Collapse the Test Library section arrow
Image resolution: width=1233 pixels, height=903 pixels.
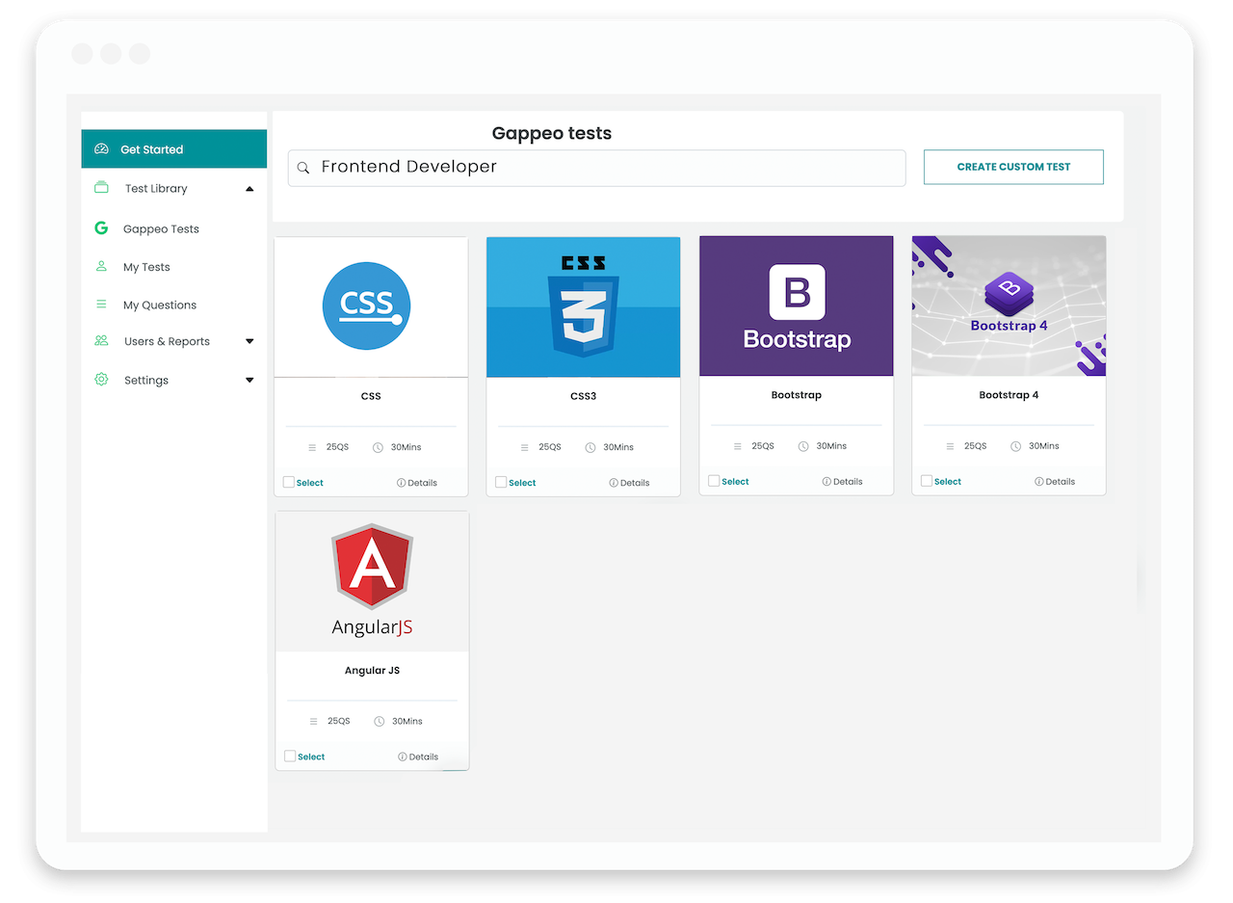click(x=249, y=189)
